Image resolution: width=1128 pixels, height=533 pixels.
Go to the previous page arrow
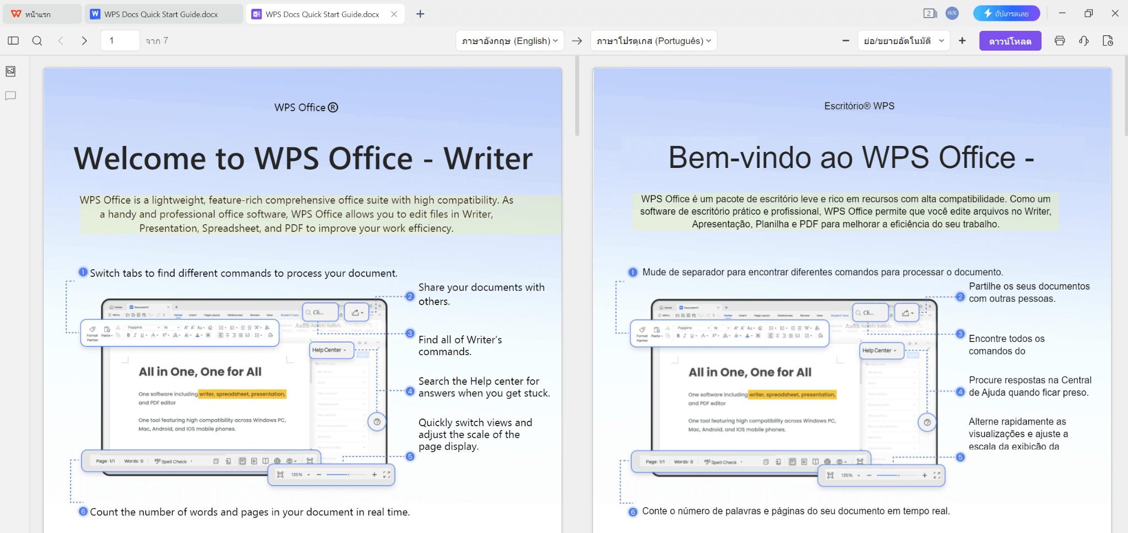[61, 41]
